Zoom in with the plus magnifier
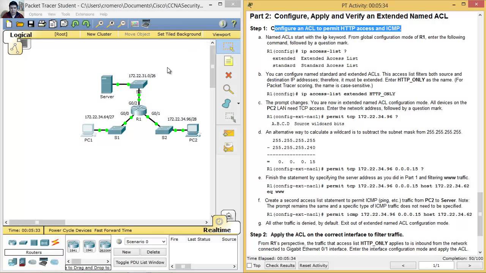This screenshot has height=273, width=486. 99,24
